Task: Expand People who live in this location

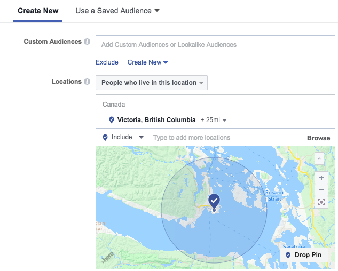Action: tap(152, 83)
